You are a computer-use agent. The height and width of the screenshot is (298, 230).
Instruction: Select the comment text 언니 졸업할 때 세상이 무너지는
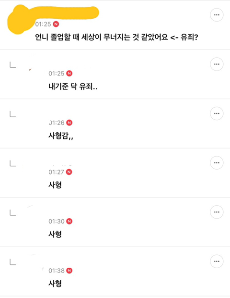(83, 37)
